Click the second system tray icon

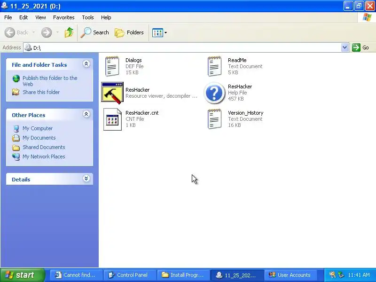[341, 275]
